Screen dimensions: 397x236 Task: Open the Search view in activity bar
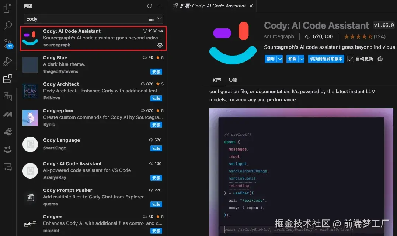click(8, 25)
